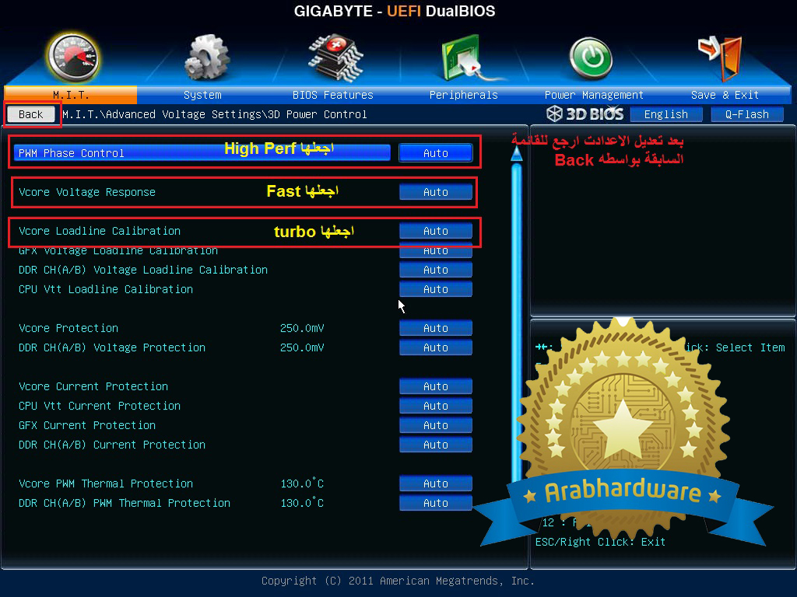Image resolution: width=797 pixels, height=597 pixels.
Task: Select CPU Vtt Loadline Calibration label
Action: point(106,289)
